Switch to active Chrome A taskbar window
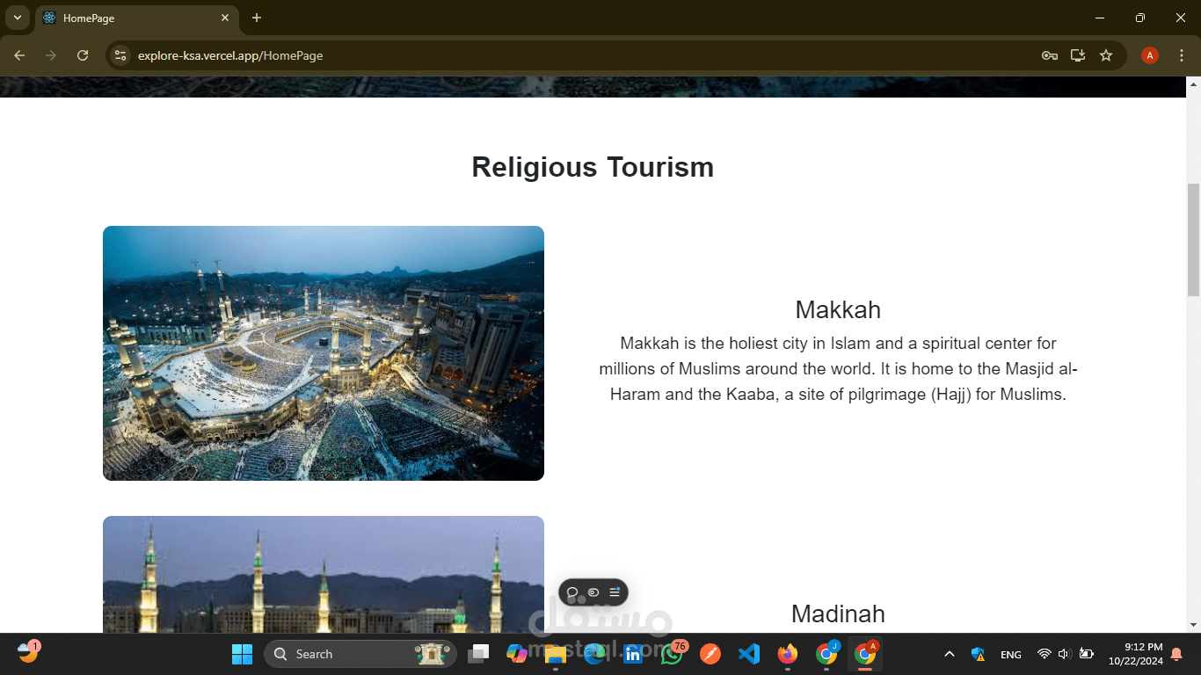 865,654
